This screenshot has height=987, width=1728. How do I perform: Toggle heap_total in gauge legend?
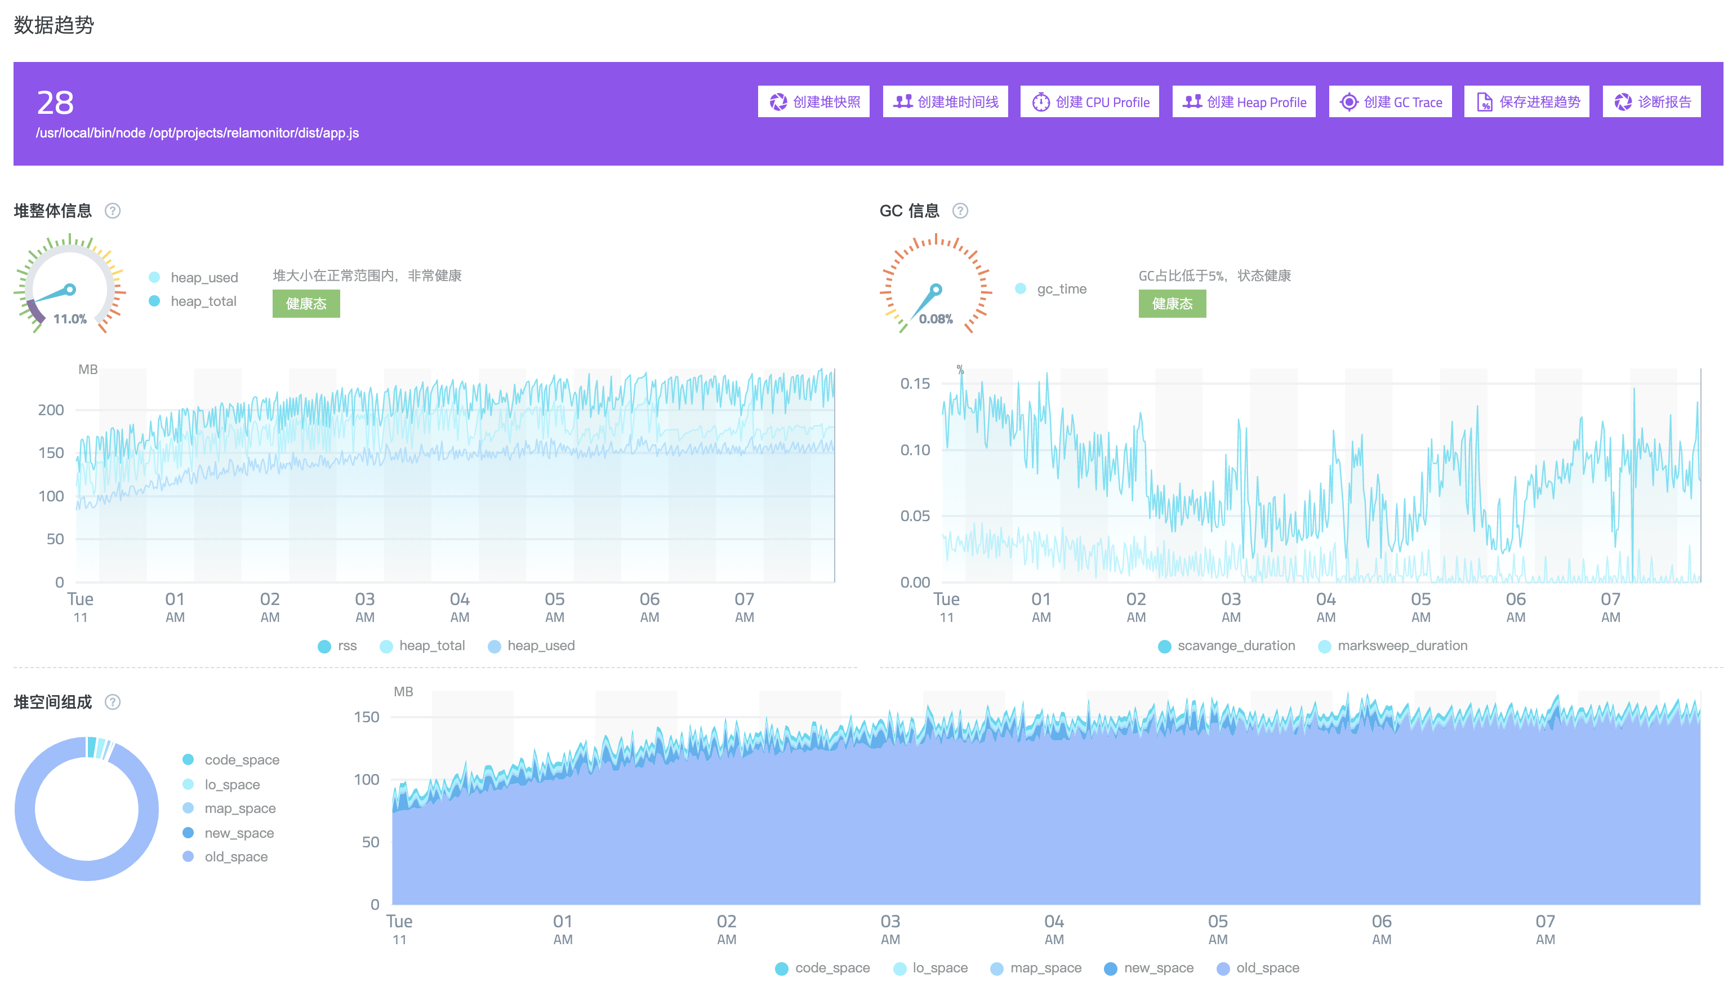[x=193, y=301]
